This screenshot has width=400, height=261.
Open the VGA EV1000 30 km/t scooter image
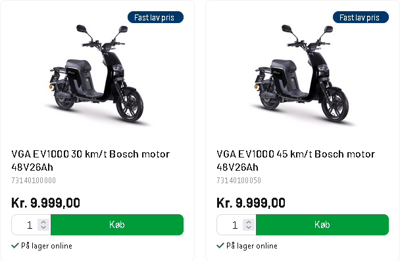pyautogui.click(x=97, y=74)
